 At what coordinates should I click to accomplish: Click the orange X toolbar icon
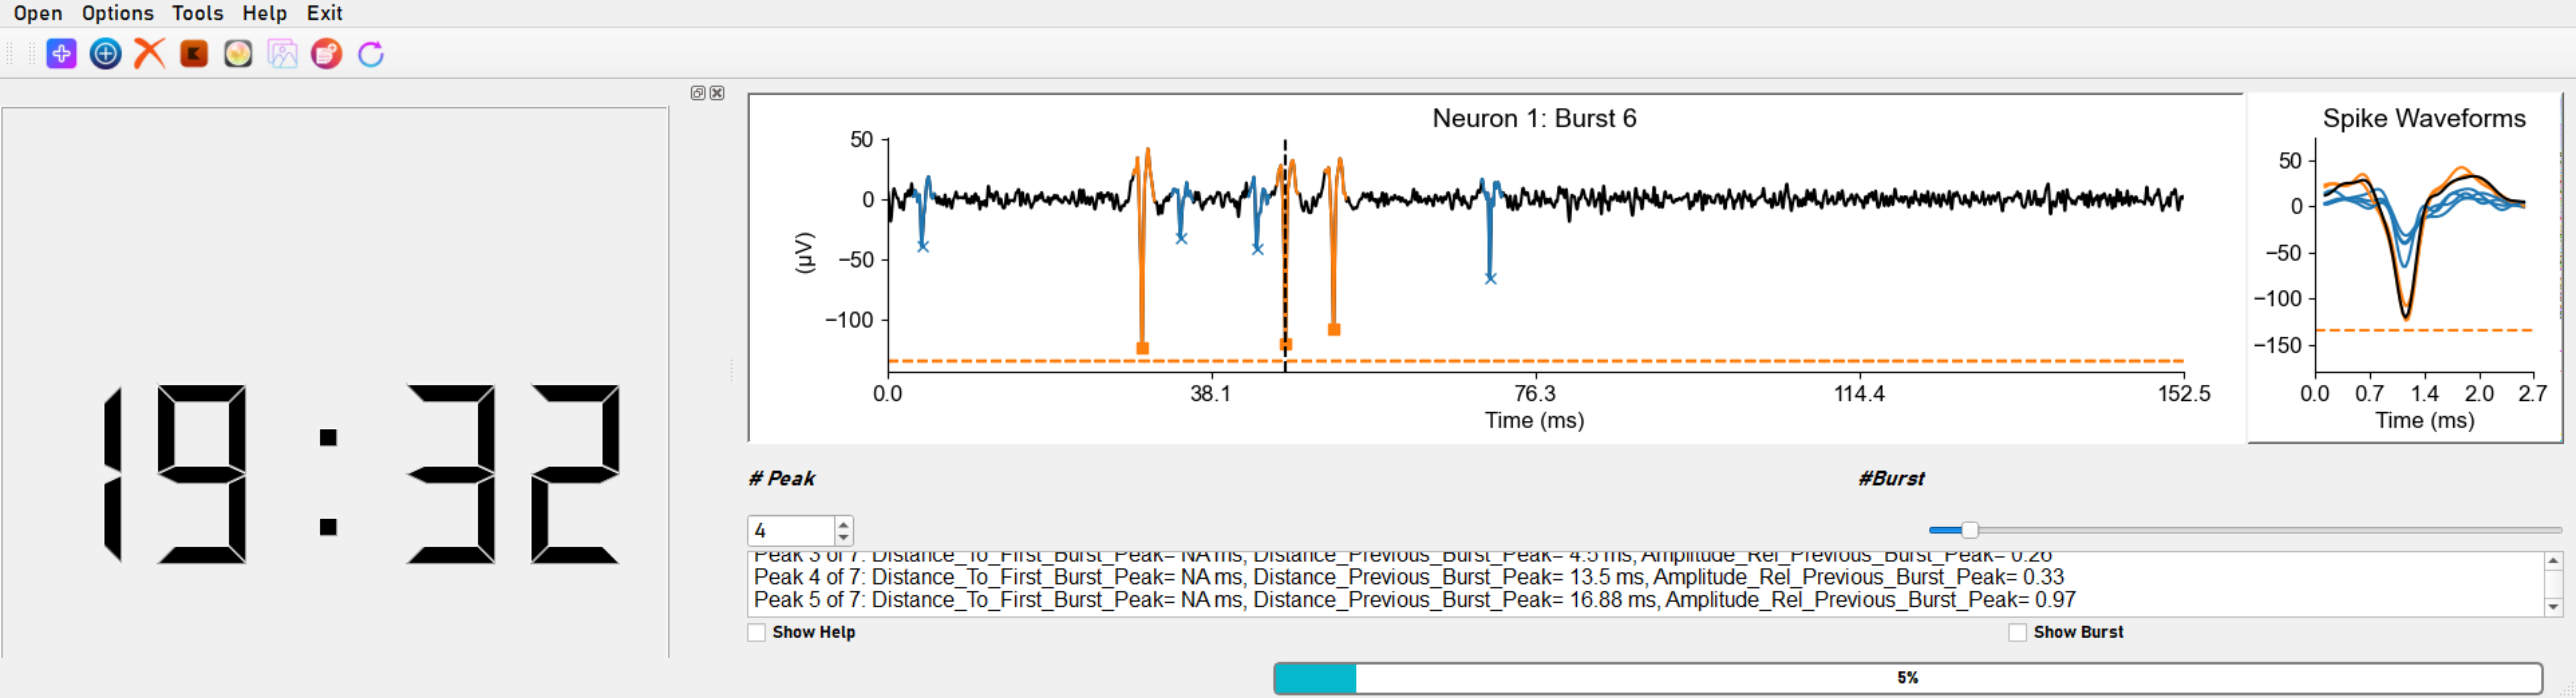150,54
